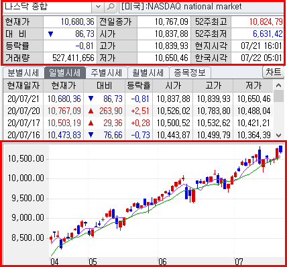Click the table scrollbar thumb
The image size is (287, 267).
(x=278, y=96)
